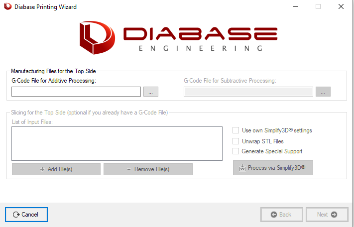Image resolution: width=354 pixels, height=227 pixels.
Task: Close the Diabase Printing Wizard window
Action: [x=341, y=6]
